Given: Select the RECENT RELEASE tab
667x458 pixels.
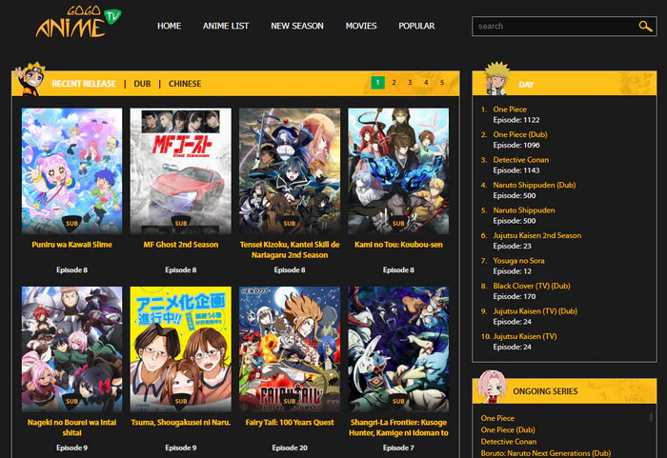Looking at the screenshot, I should click(x=84, y=84).
